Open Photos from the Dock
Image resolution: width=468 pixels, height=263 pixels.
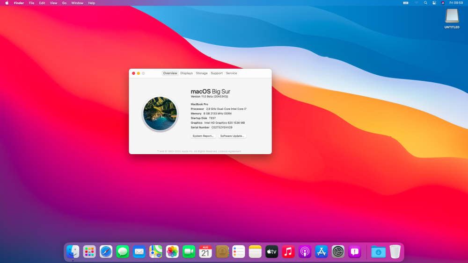coord(172,252)
